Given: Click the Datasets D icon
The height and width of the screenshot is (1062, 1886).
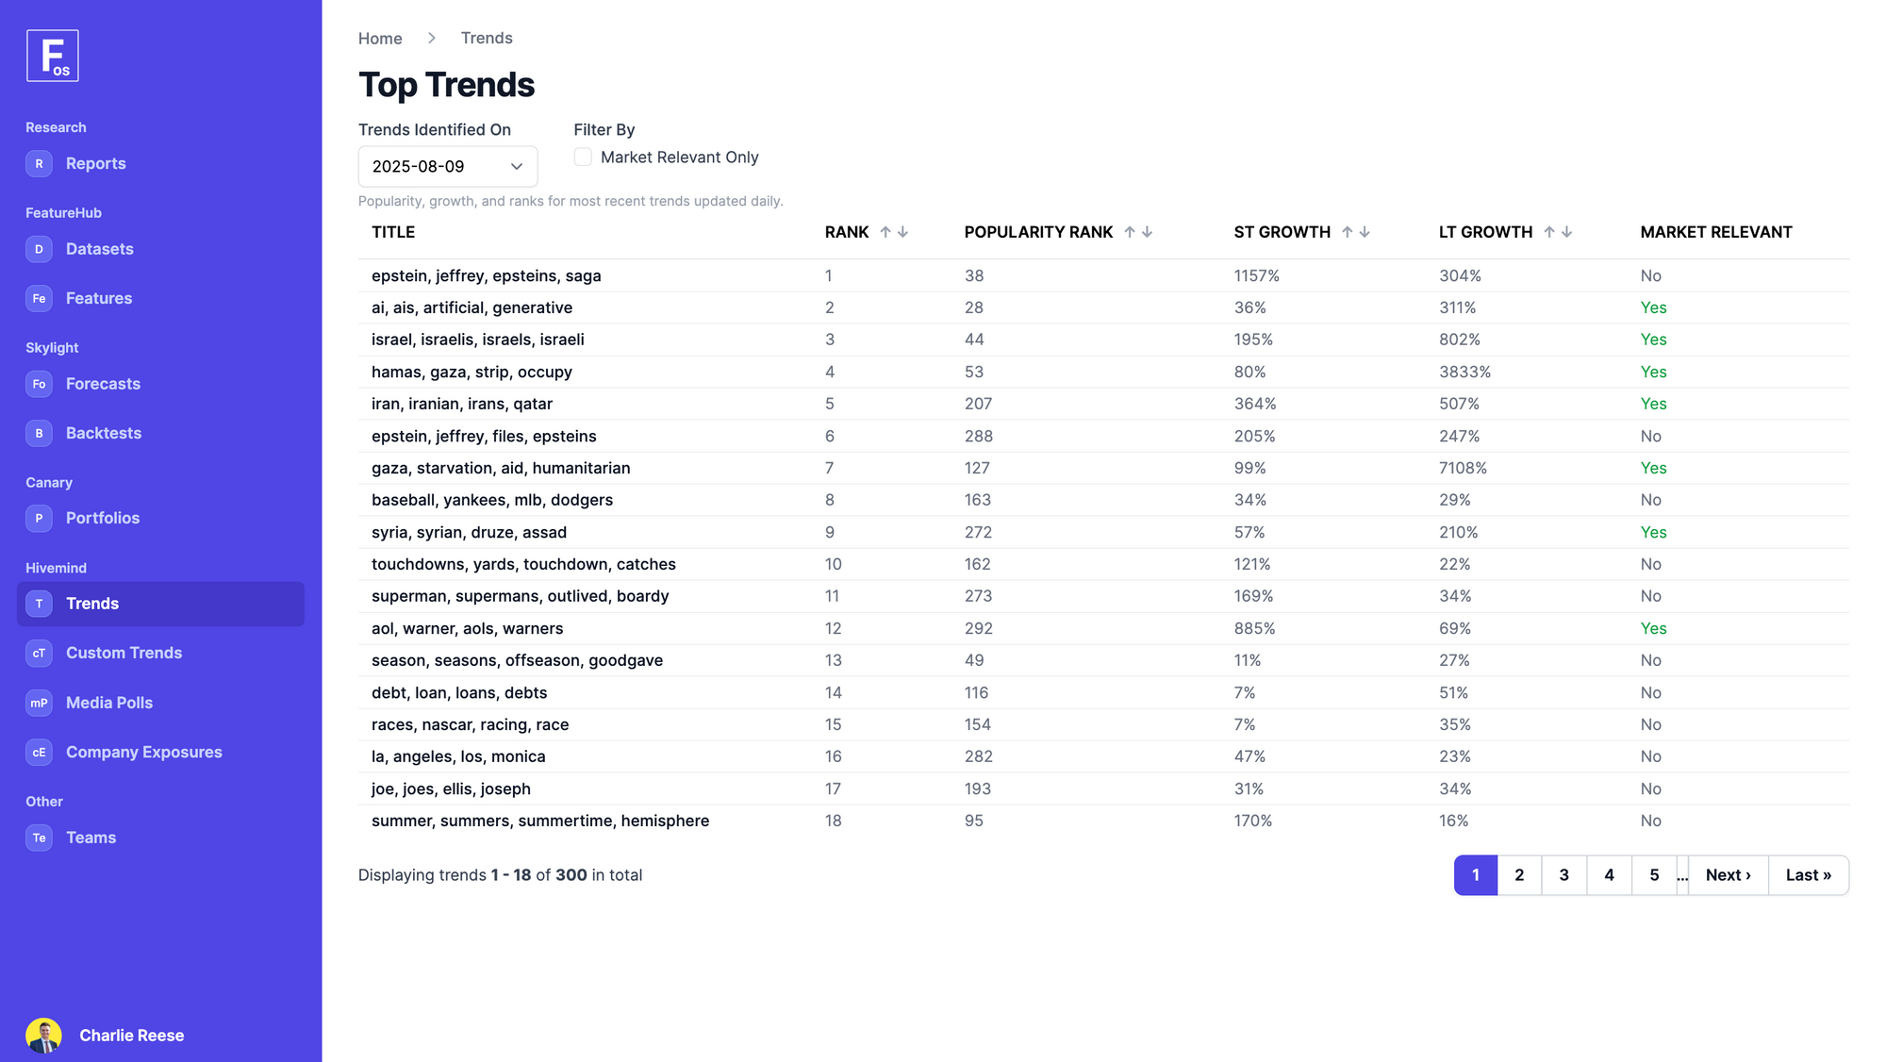Looking at the screenshot, I should point(39,249).
